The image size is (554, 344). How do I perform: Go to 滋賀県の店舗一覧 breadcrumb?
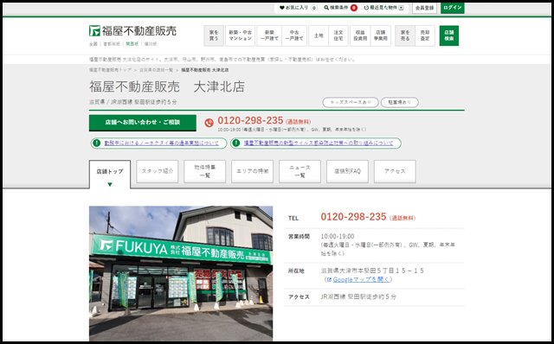[156, 70]
